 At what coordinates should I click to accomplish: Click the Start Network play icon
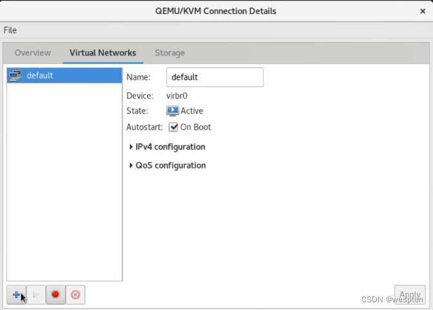click(x=36, y=294)
